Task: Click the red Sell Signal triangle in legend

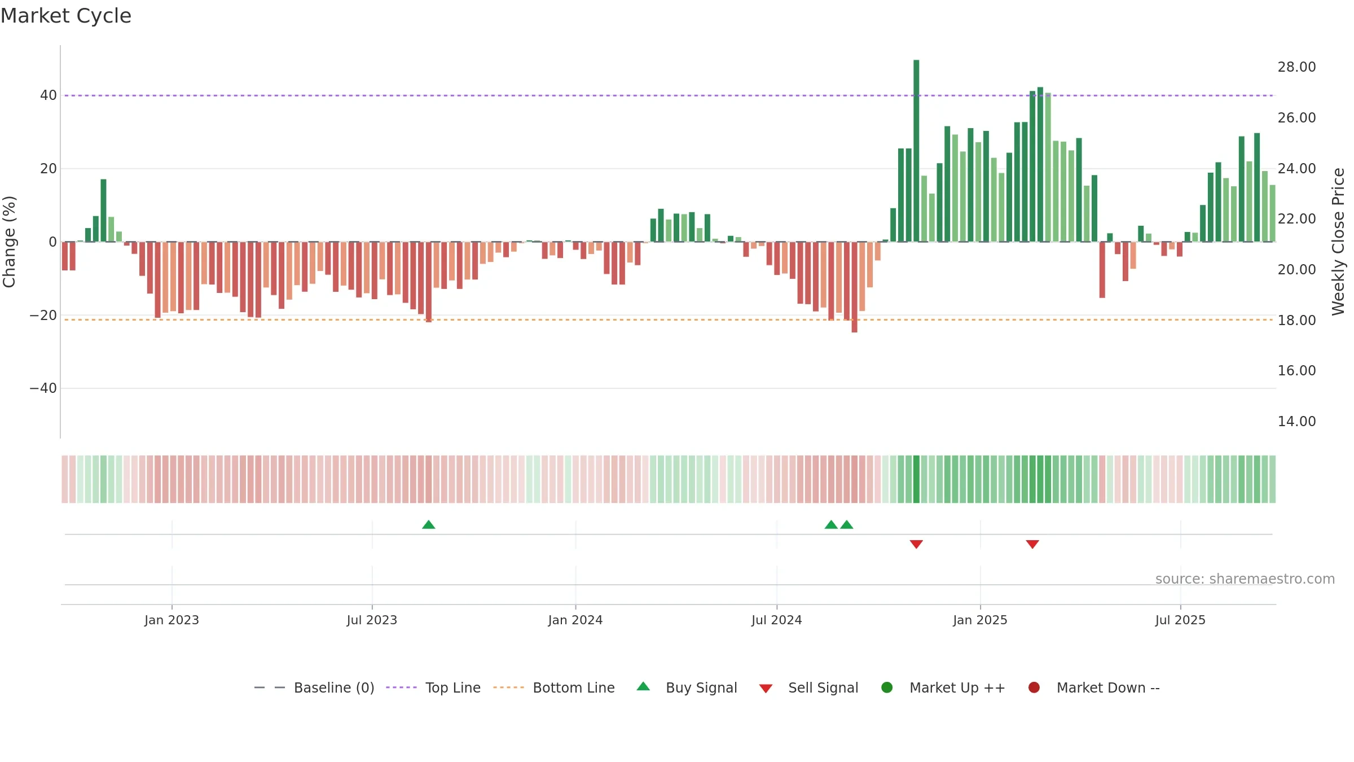Action: 766,689
